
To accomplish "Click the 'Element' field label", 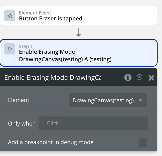I will [x=19, y=100].
